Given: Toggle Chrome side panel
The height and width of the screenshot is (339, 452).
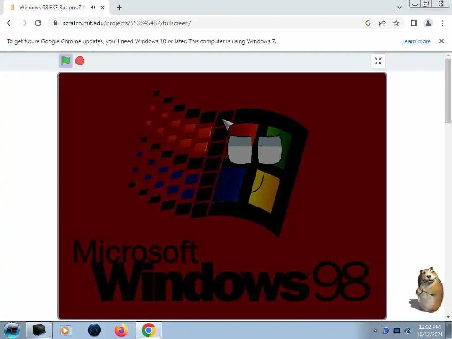Looking at the screenshot, I should coord(414,23).
